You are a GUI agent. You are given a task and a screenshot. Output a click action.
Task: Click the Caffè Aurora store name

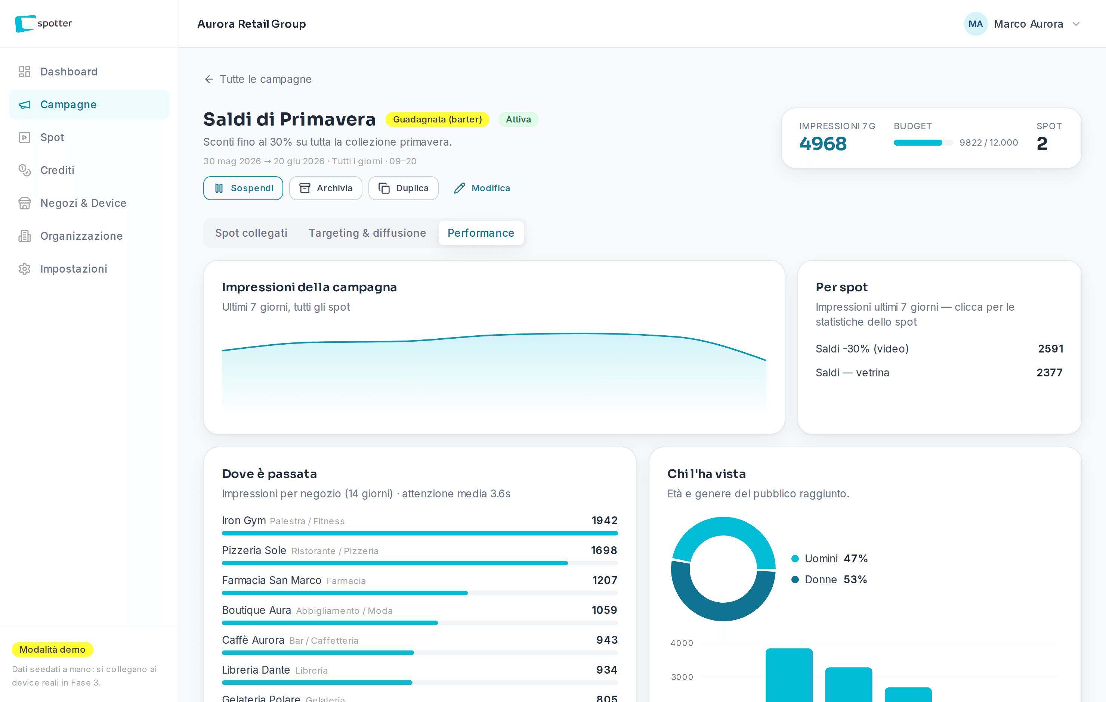[x=253, y=640]
